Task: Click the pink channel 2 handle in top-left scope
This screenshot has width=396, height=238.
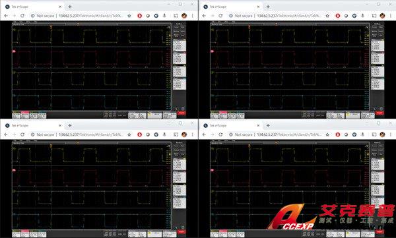Action: 14,51
